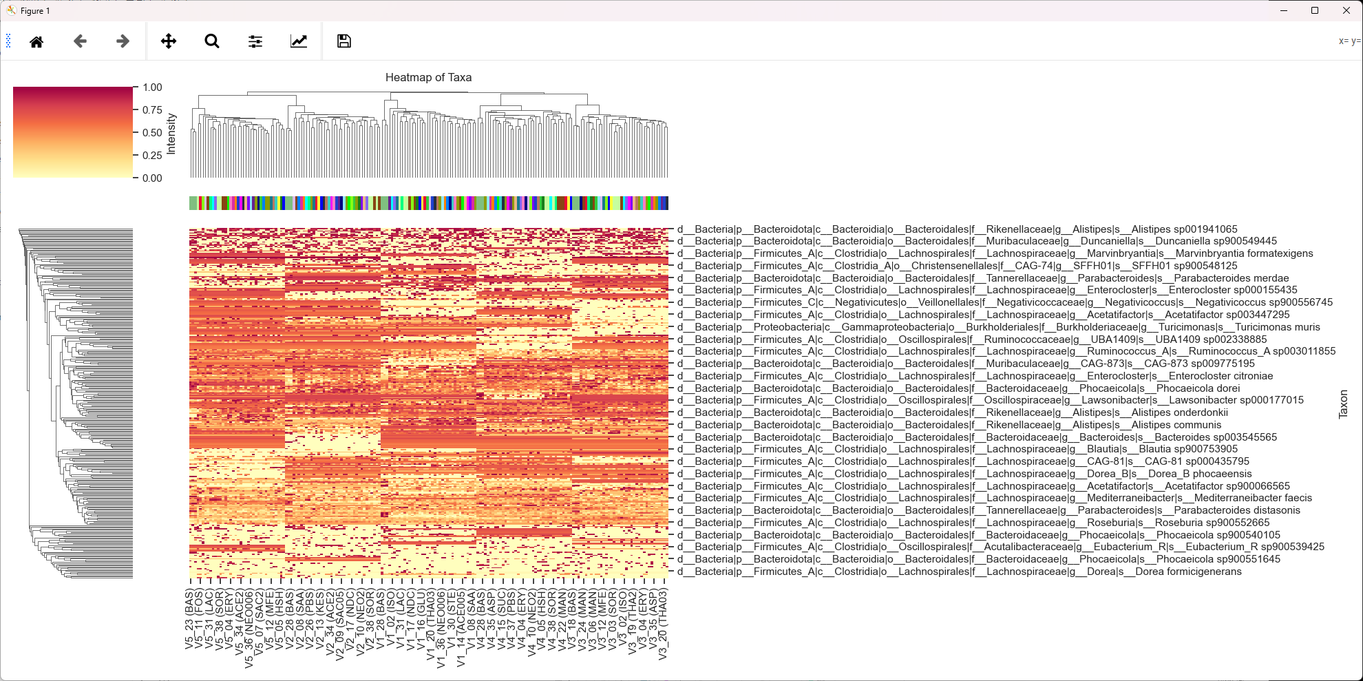The width and height of the screenshot is (1363, 681).
Task: Reset view with the Home icon
Action: 36,41
